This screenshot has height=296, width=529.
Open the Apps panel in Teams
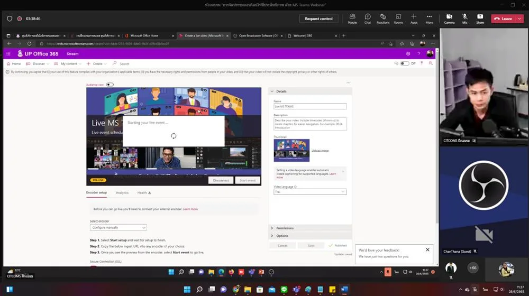(414, 18)
